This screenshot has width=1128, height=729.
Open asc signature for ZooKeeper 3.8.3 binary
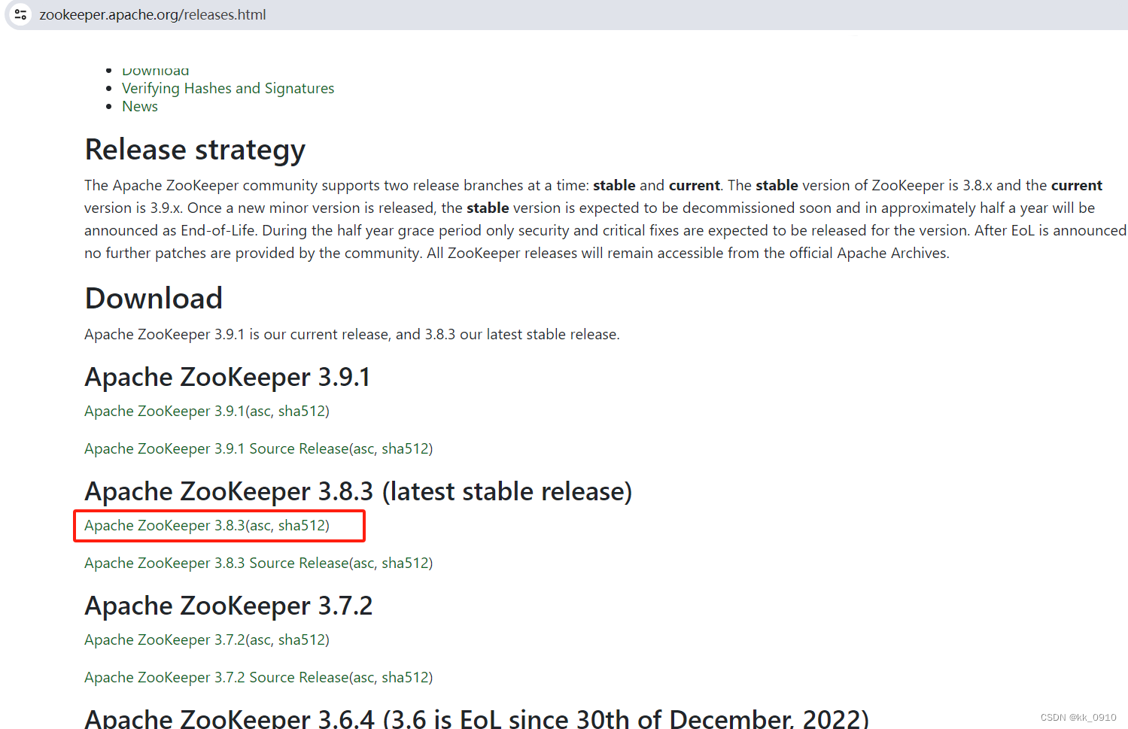pyautogui.click(x=260, y=525)
